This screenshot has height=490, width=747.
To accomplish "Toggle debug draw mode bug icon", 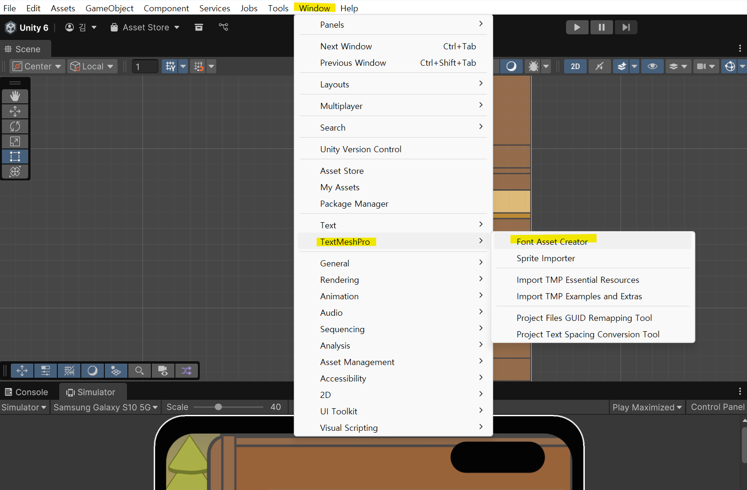I will point(533,66).
